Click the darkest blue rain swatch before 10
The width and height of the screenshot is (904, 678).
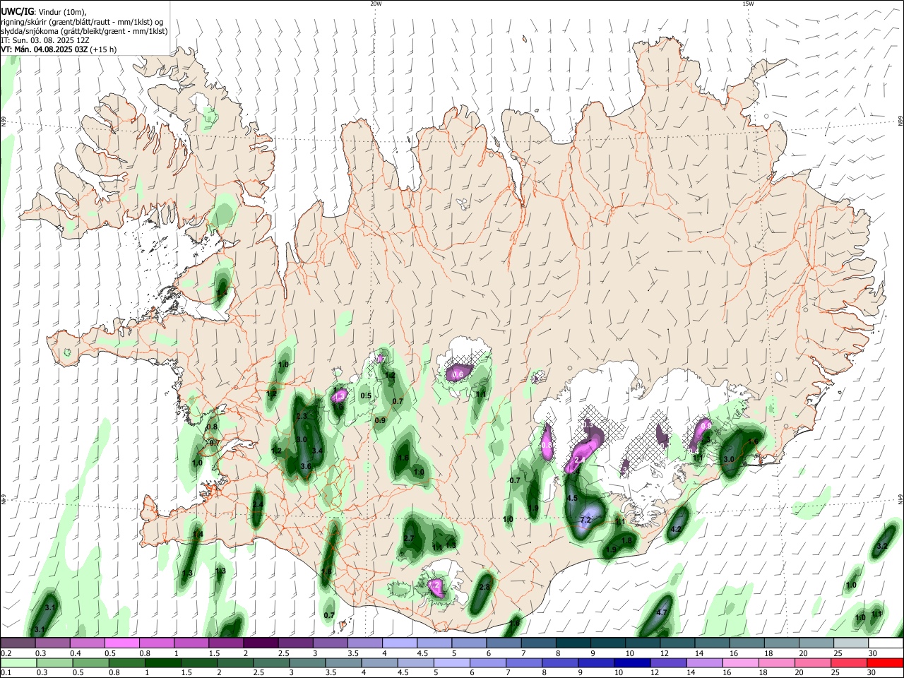pyautogui.click(x=632, y=662)
